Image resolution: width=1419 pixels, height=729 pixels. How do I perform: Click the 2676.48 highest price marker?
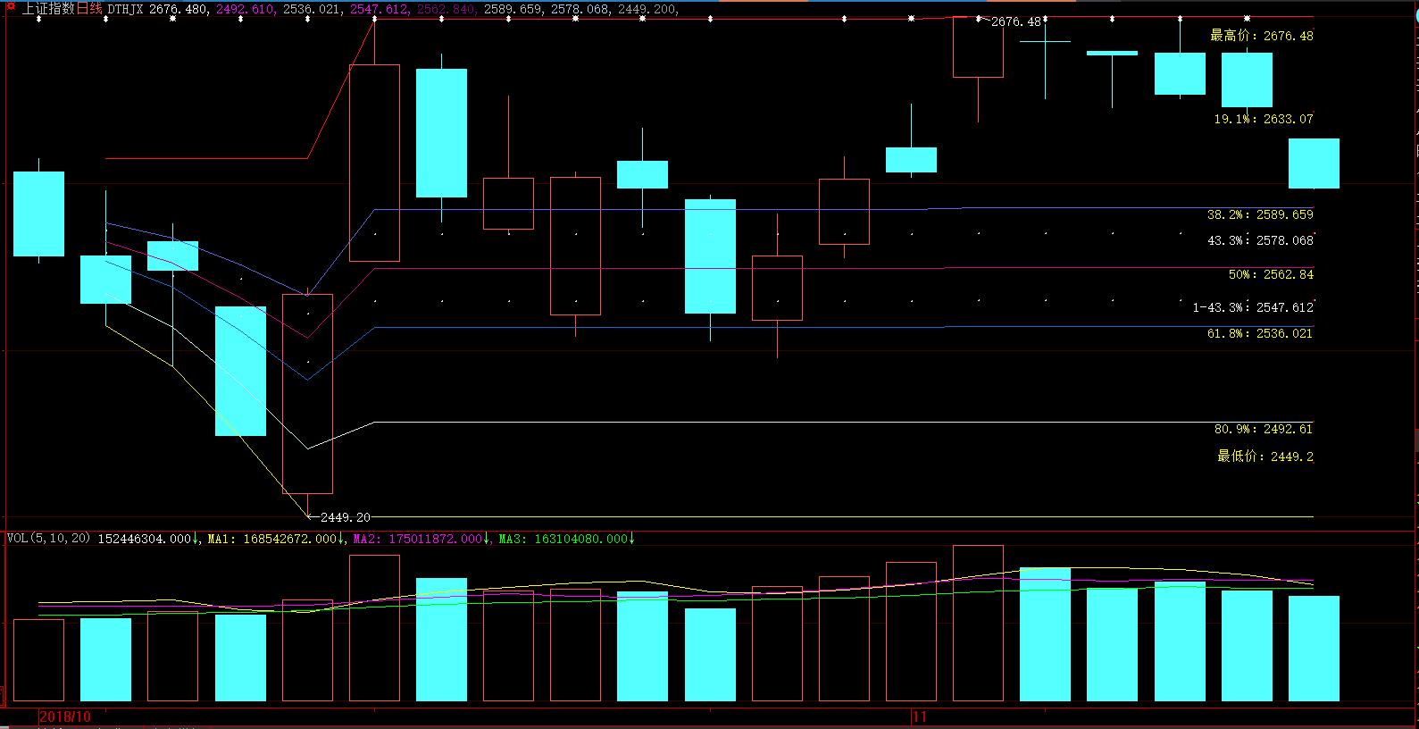tap(1015, 21)
